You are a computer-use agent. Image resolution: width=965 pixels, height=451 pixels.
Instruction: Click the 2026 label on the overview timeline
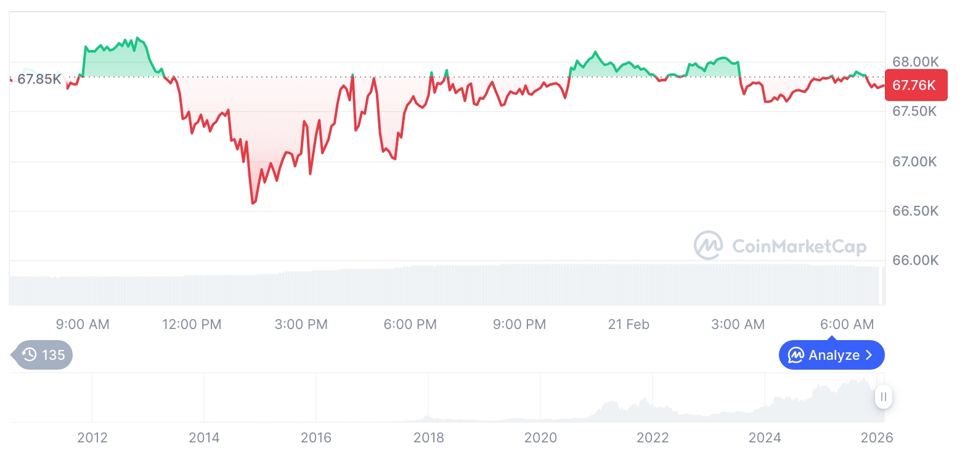coord(877,437)
